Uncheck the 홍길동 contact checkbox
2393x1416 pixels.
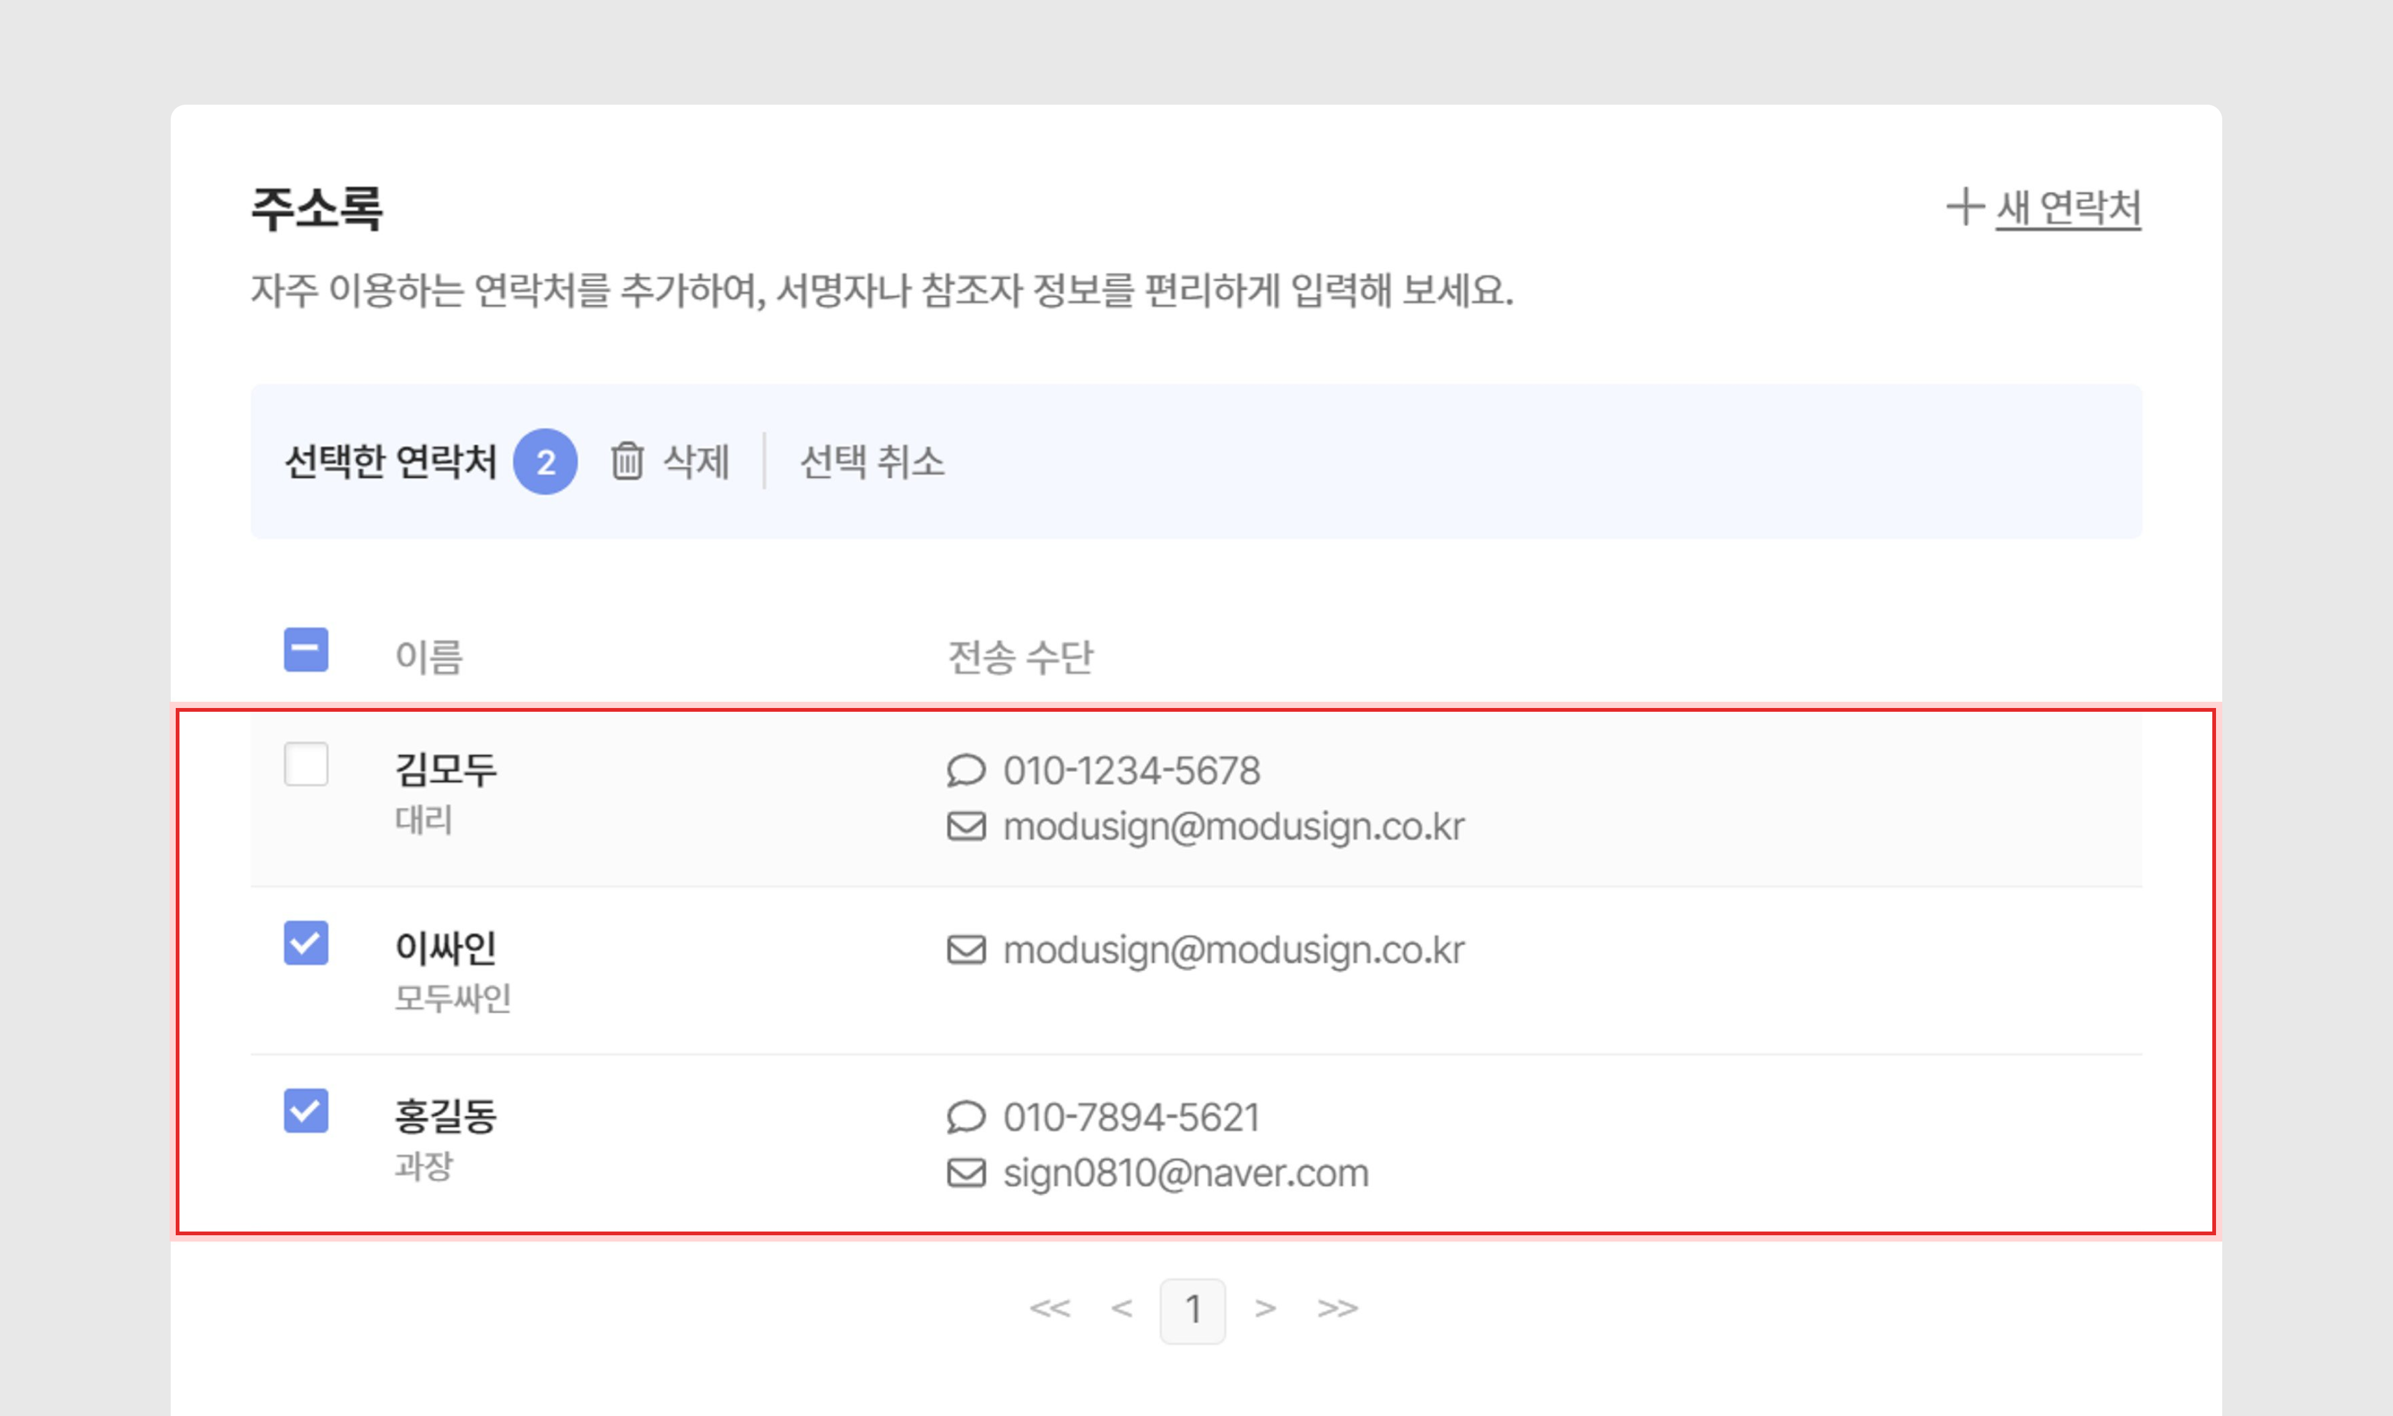tap(306, 1111)
